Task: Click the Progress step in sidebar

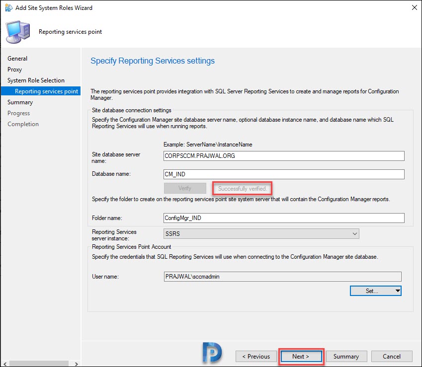Action: tap(18, 113)
